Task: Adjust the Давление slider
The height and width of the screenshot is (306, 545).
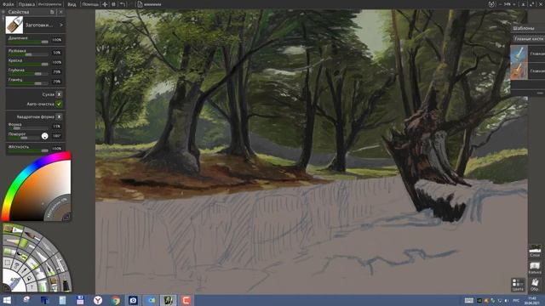Action: point(28,42)
